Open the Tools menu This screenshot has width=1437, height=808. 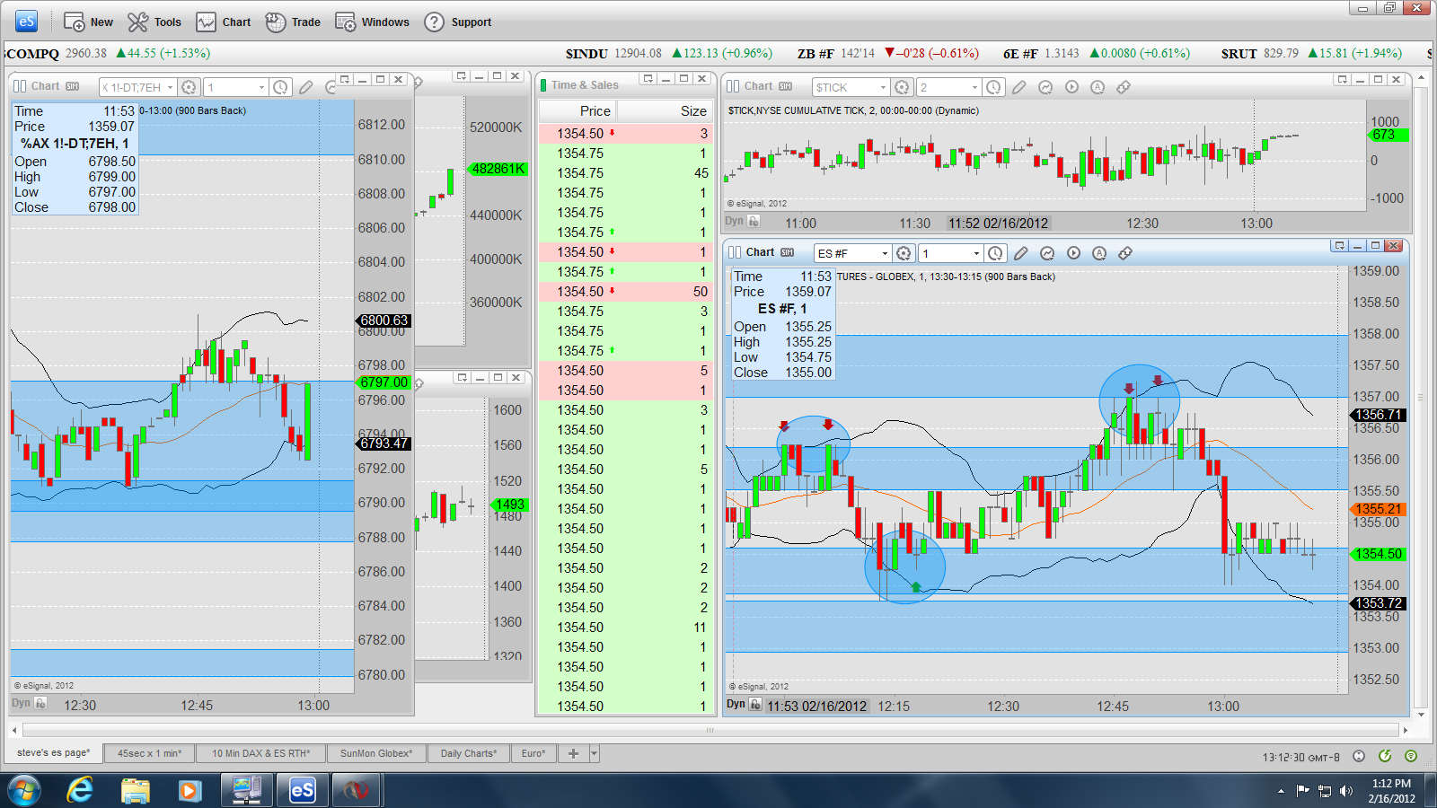coord(154,22)
